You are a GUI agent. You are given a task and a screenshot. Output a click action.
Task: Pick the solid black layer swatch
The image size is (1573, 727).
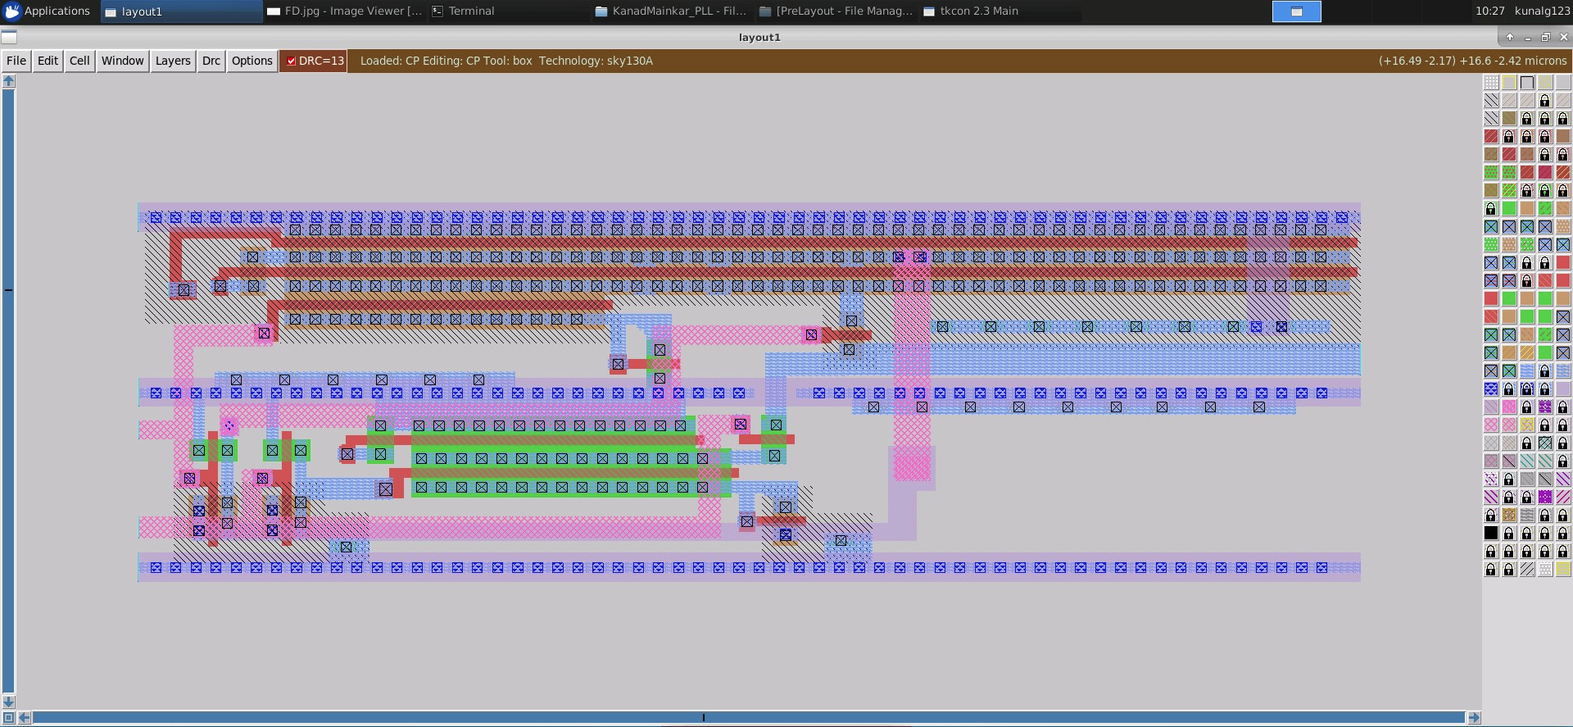pyautogui.click(x=1491, y=533)
